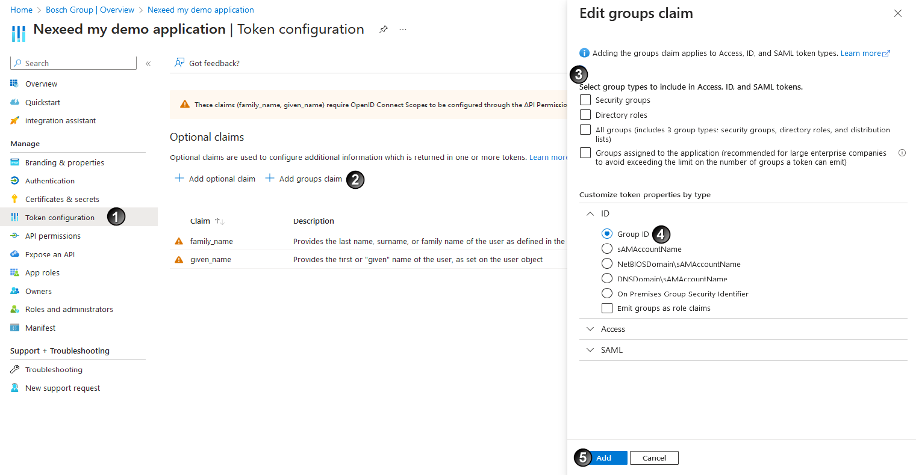Select the sAMAccountName radio button

(x=607, y=248)
